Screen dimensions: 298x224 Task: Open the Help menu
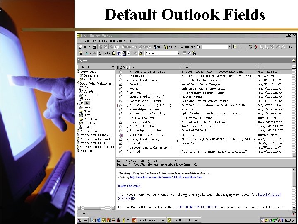(x=129, y=41)
